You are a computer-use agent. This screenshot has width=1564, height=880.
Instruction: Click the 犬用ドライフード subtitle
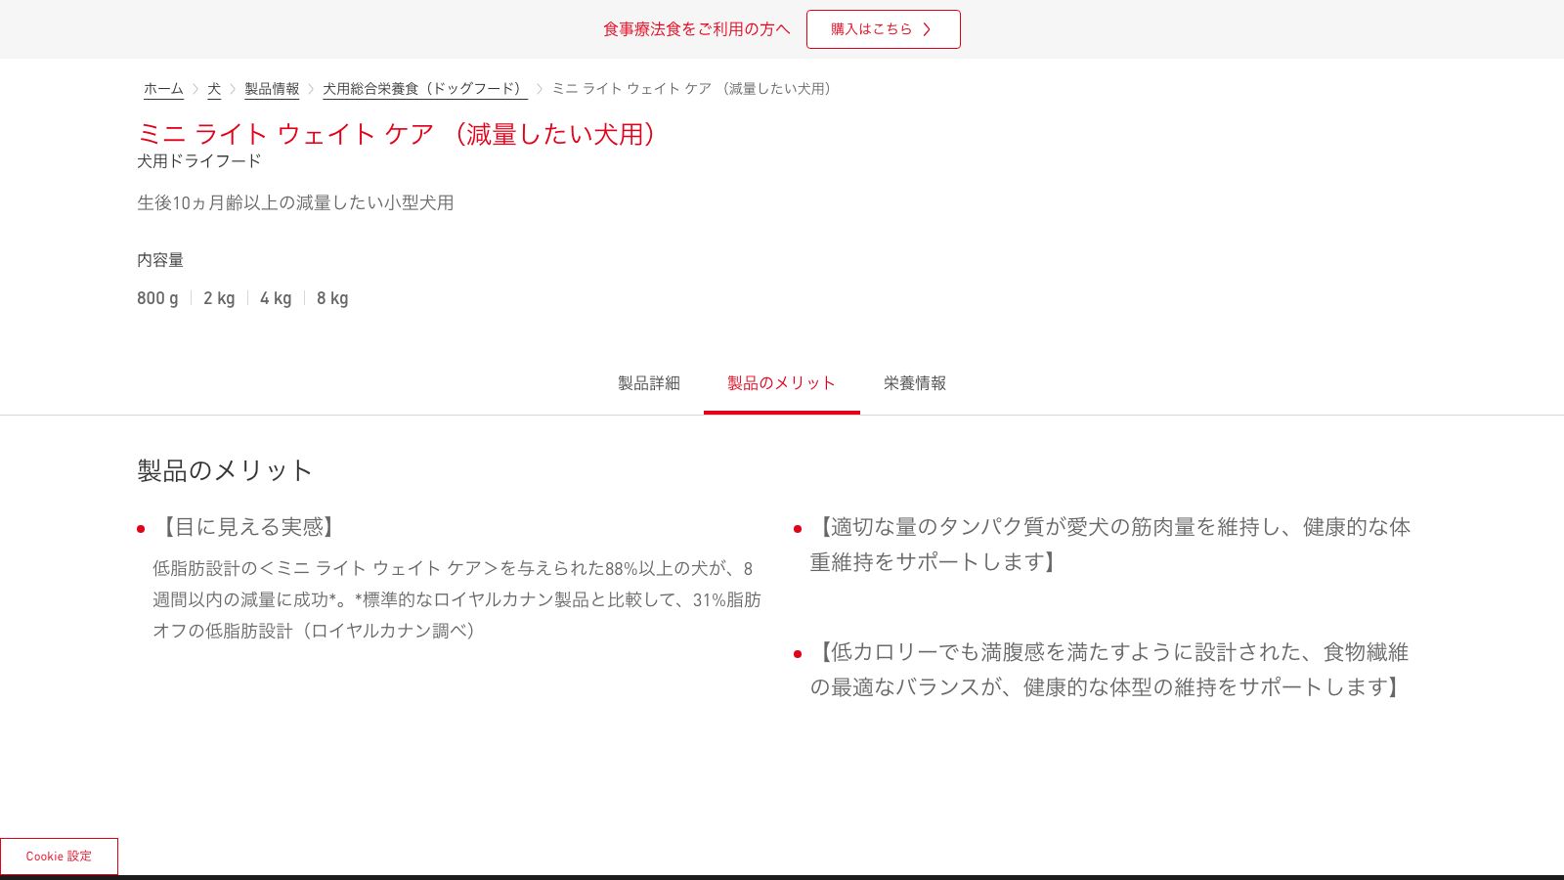(x=199, y=161)
